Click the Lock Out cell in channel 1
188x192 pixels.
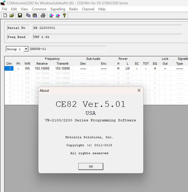(x=165, y=68)
